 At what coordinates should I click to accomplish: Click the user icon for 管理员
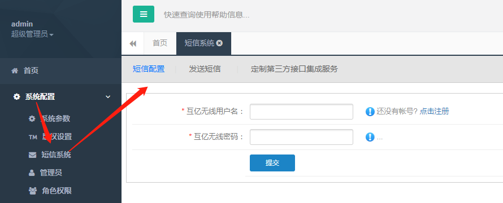[32, 173]
